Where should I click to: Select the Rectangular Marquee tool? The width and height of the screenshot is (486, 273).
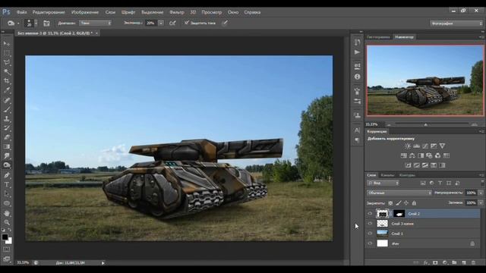click(7, 53)
